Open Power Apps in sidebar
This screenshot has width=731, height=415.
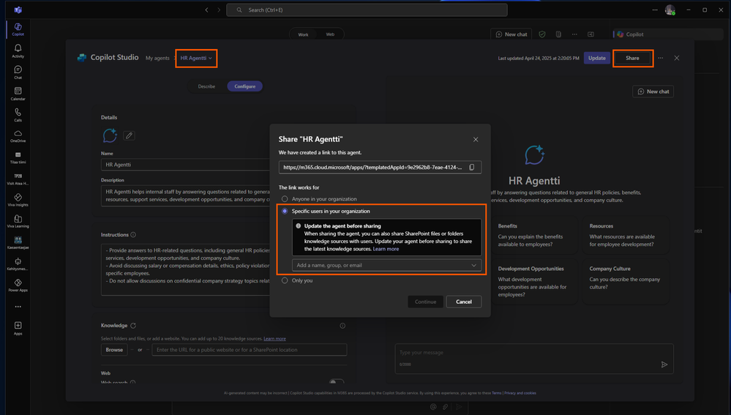tap(18, 285)
